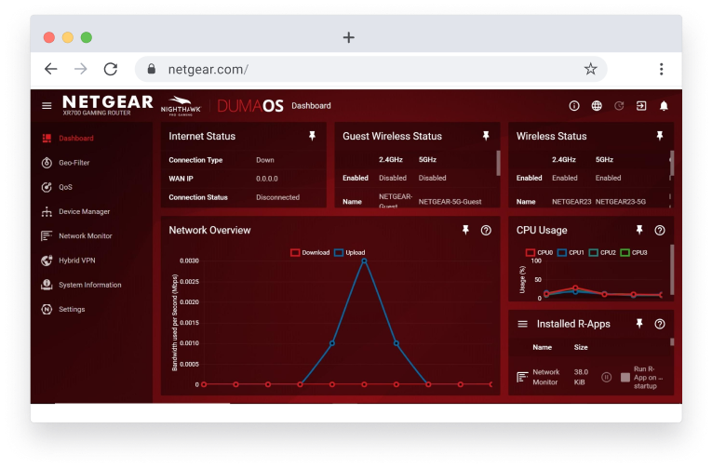Toggle Upload series in chart legend

[350, 252]
